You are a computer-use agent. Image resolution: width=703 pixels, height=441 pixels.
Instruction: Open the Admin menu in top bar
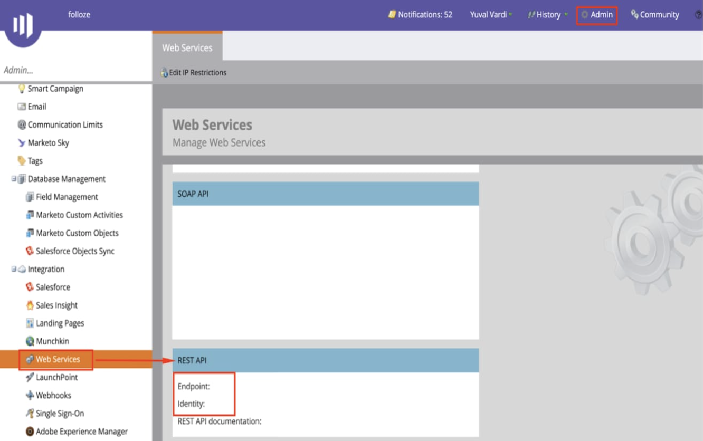click(597, 15)
